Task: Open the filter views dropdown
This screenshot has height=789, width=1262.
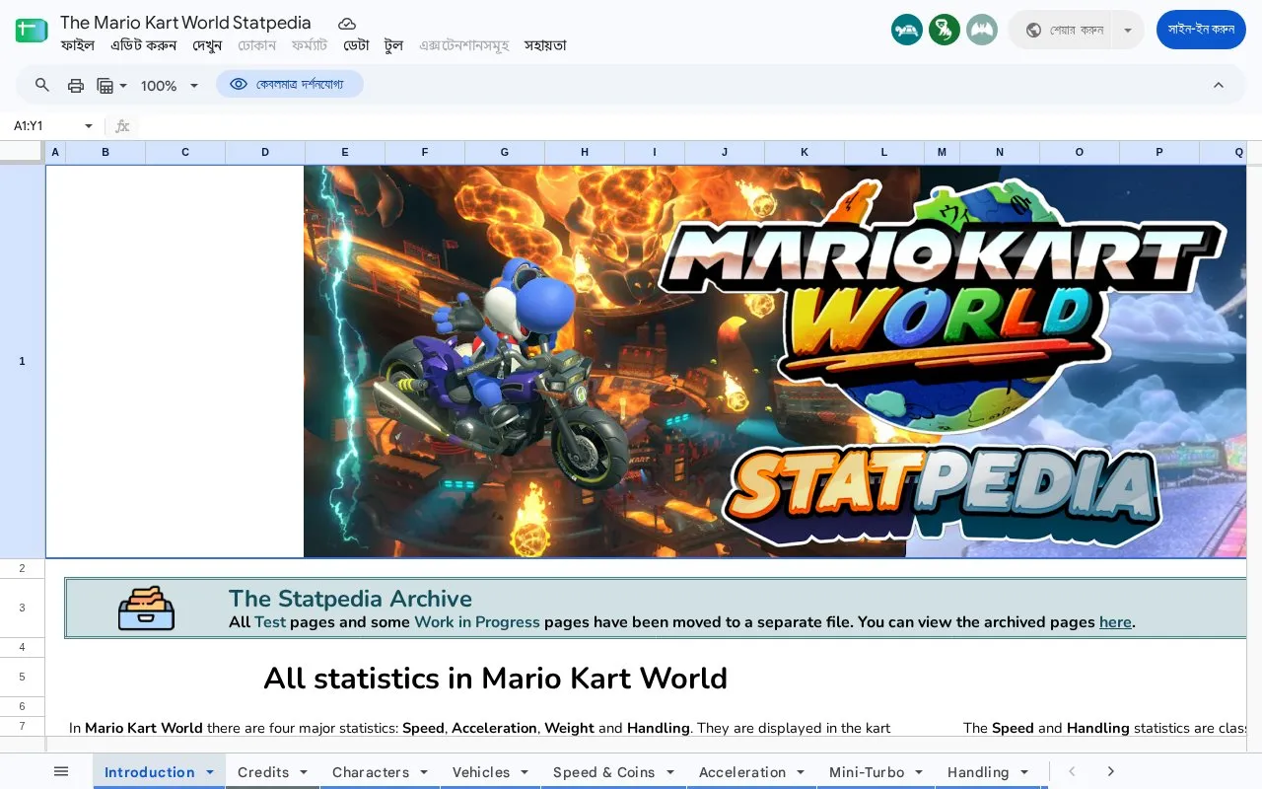Action: click(112, 86)
